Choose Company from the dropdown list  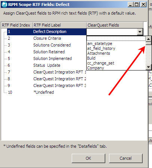pyautogui.click(x=116, y=68)
